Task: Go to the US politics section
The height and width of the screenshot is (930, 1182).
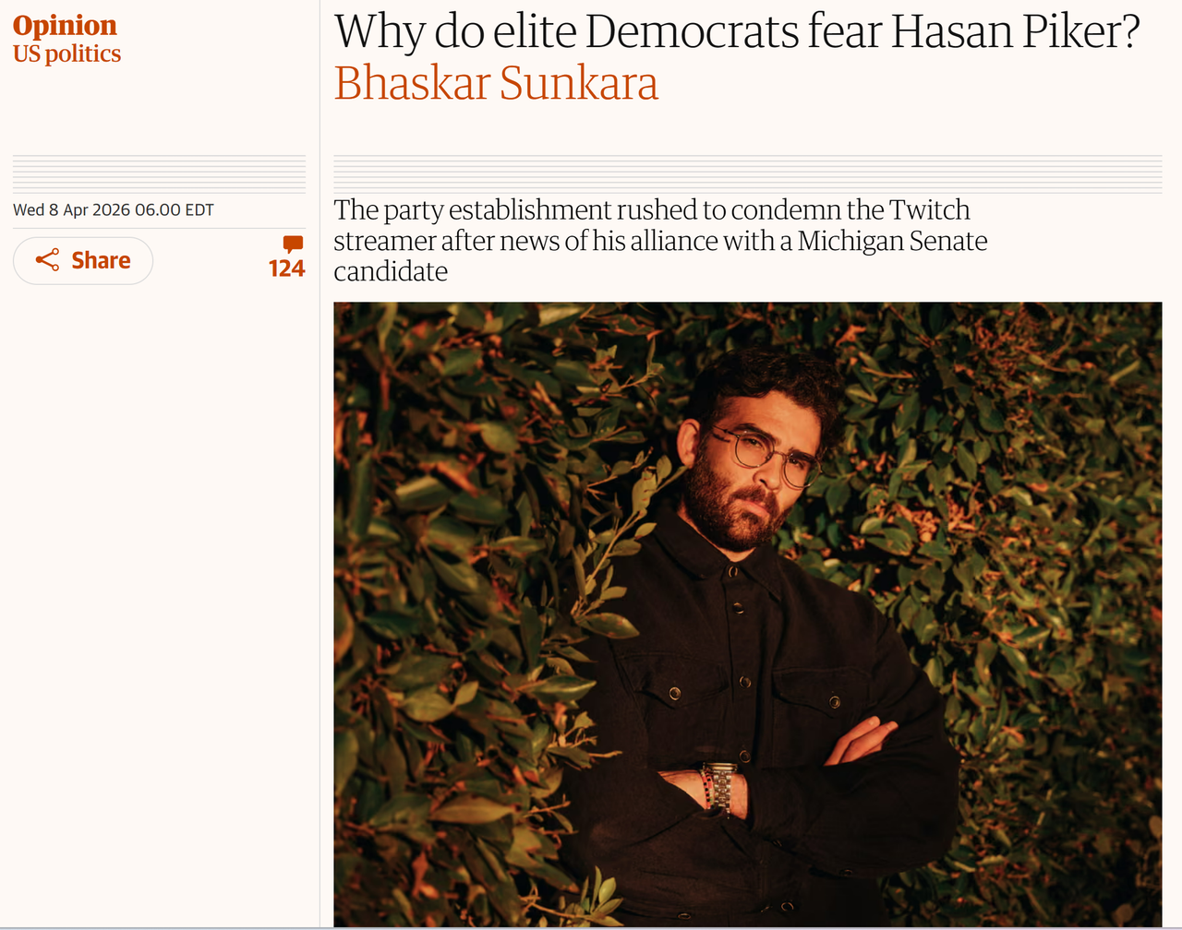Action: tap(66, 54)
